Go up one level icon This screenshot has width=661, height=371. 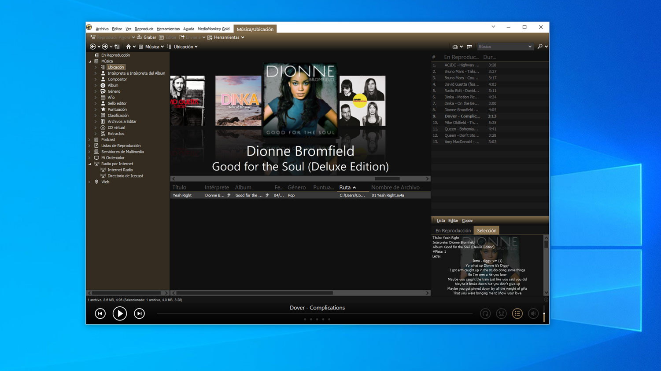point(117,47)
